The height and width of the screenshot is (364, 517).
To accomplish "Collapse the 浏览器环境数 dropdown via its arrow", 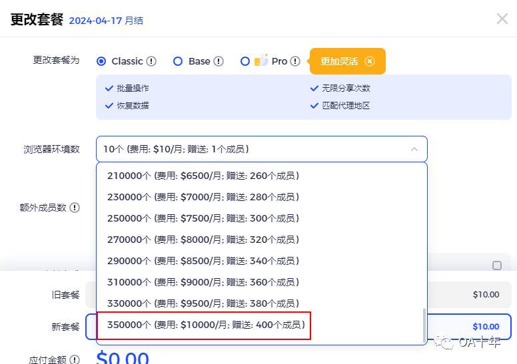I will [414, 149].
